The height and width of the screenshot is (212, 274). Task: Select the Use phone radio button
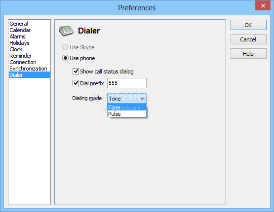(x=65, y=58)
